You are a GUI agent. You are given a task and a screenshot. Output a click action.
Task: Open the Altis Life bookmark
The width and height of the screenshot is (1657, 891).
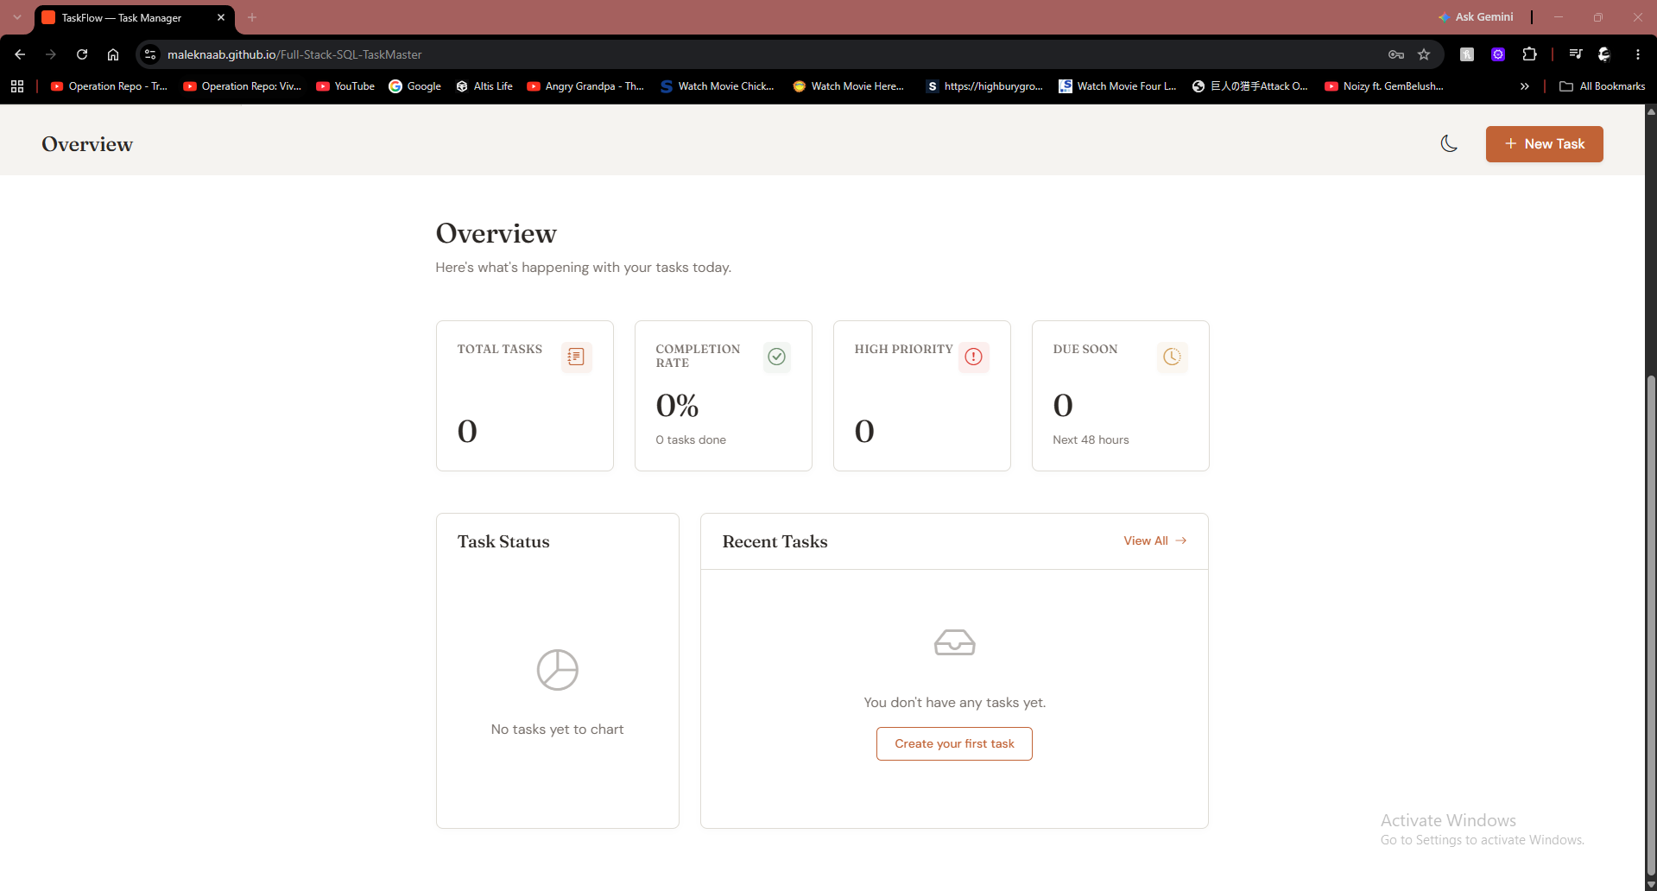tap(484, 86)
